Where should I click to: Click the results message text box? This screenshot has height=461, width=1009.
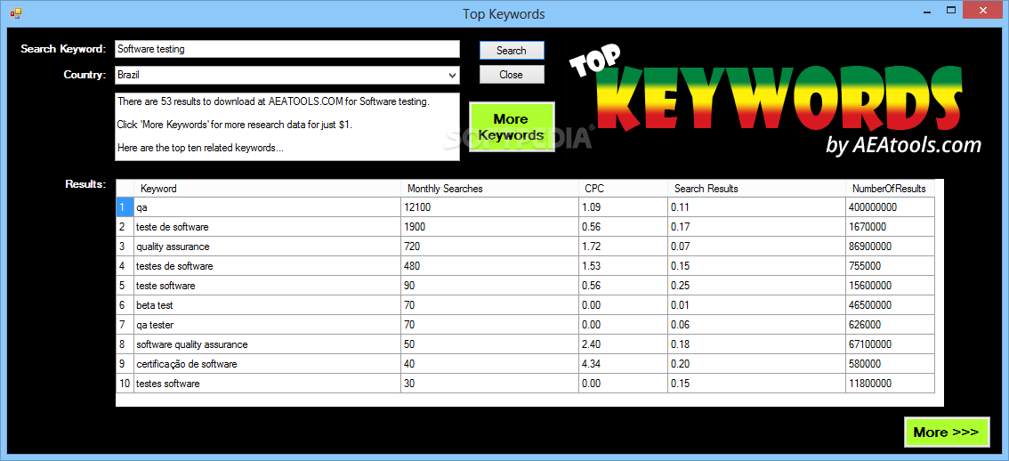pos(287,127)
